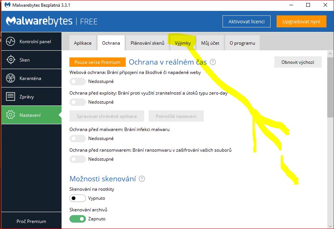Disable the Skenování archivů toggle
Viewport: 334px width, 229px height.
[78, 219]
